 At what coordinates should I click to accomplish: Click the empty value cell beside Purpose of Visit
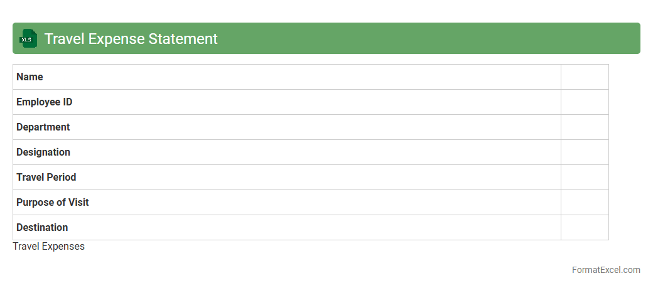click(585, 203)
